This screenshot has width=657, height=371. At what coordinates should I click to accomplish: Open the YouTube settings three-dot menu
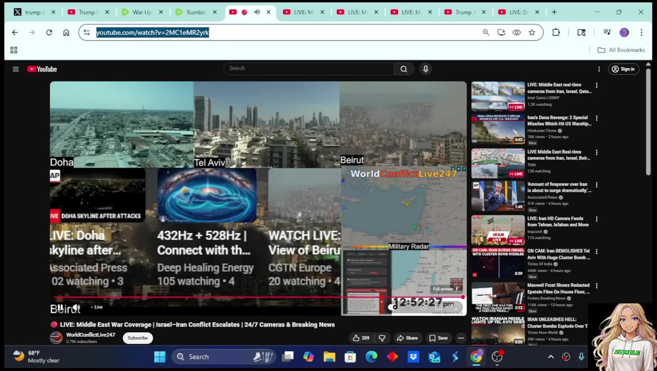click(599, 69)
